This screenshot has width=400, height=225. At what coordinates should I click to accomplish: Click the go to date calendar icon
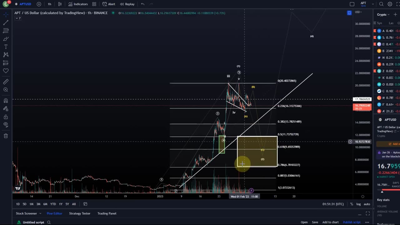point(85,204)
